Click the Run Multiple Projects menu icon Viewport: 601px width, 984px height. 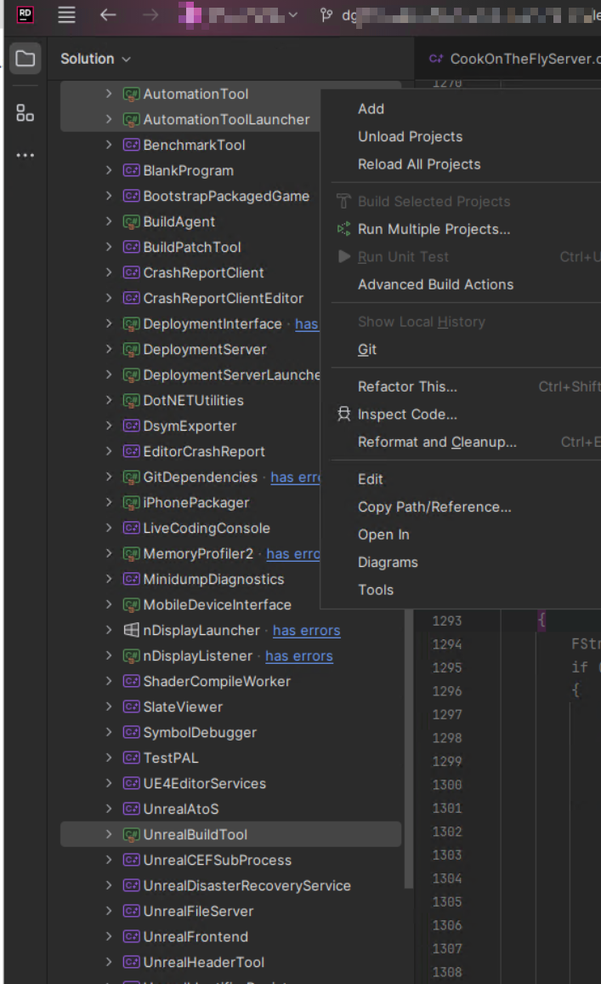tap(343, 229)
